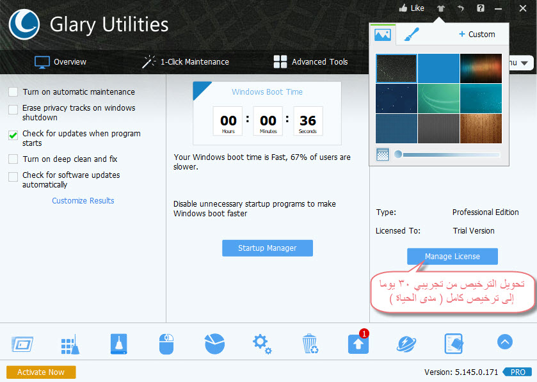The height and width of the screenshot is (382, 537).
Task: Choose the green swirl background thumbnail
Action: (438, 99)
